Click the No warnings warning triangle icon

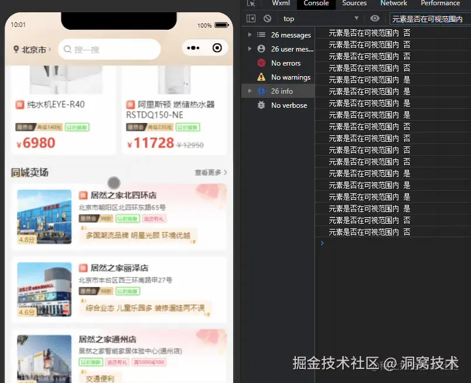(x=261, y=77)
